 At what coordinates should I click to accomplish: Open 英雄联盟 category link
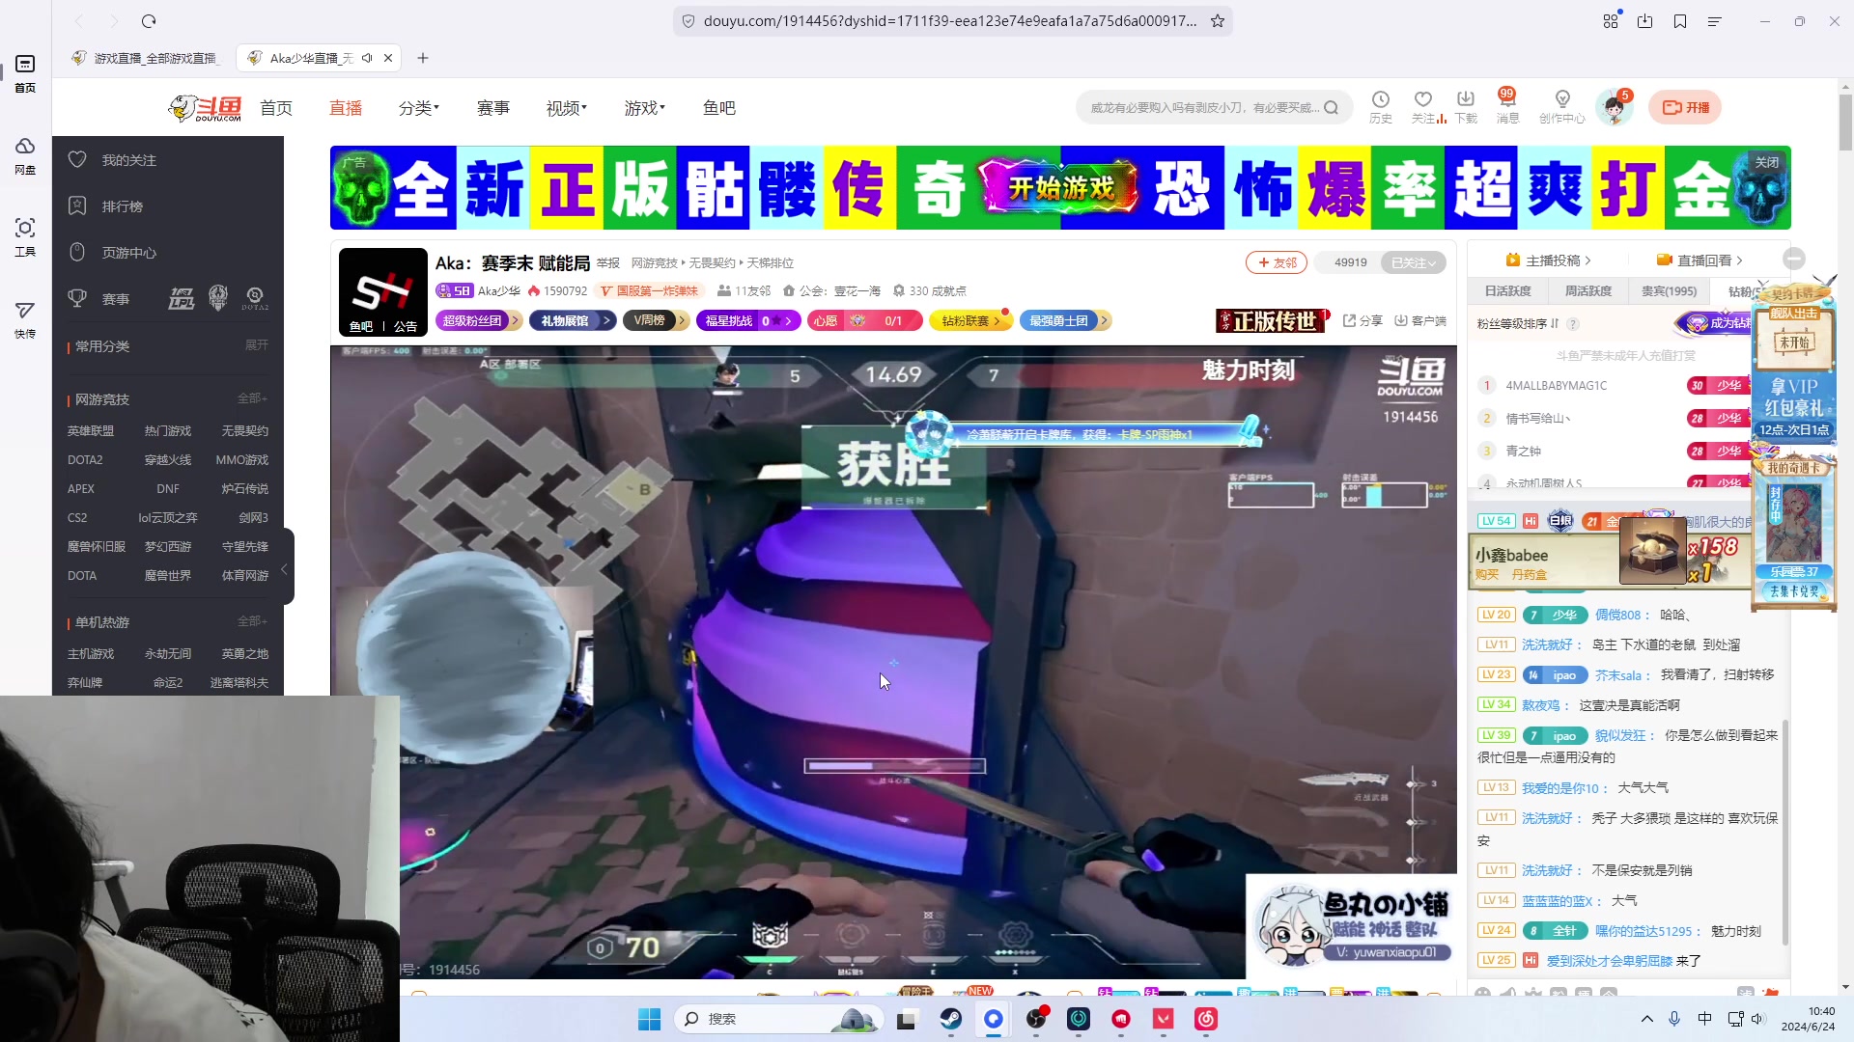coord(91,431)
